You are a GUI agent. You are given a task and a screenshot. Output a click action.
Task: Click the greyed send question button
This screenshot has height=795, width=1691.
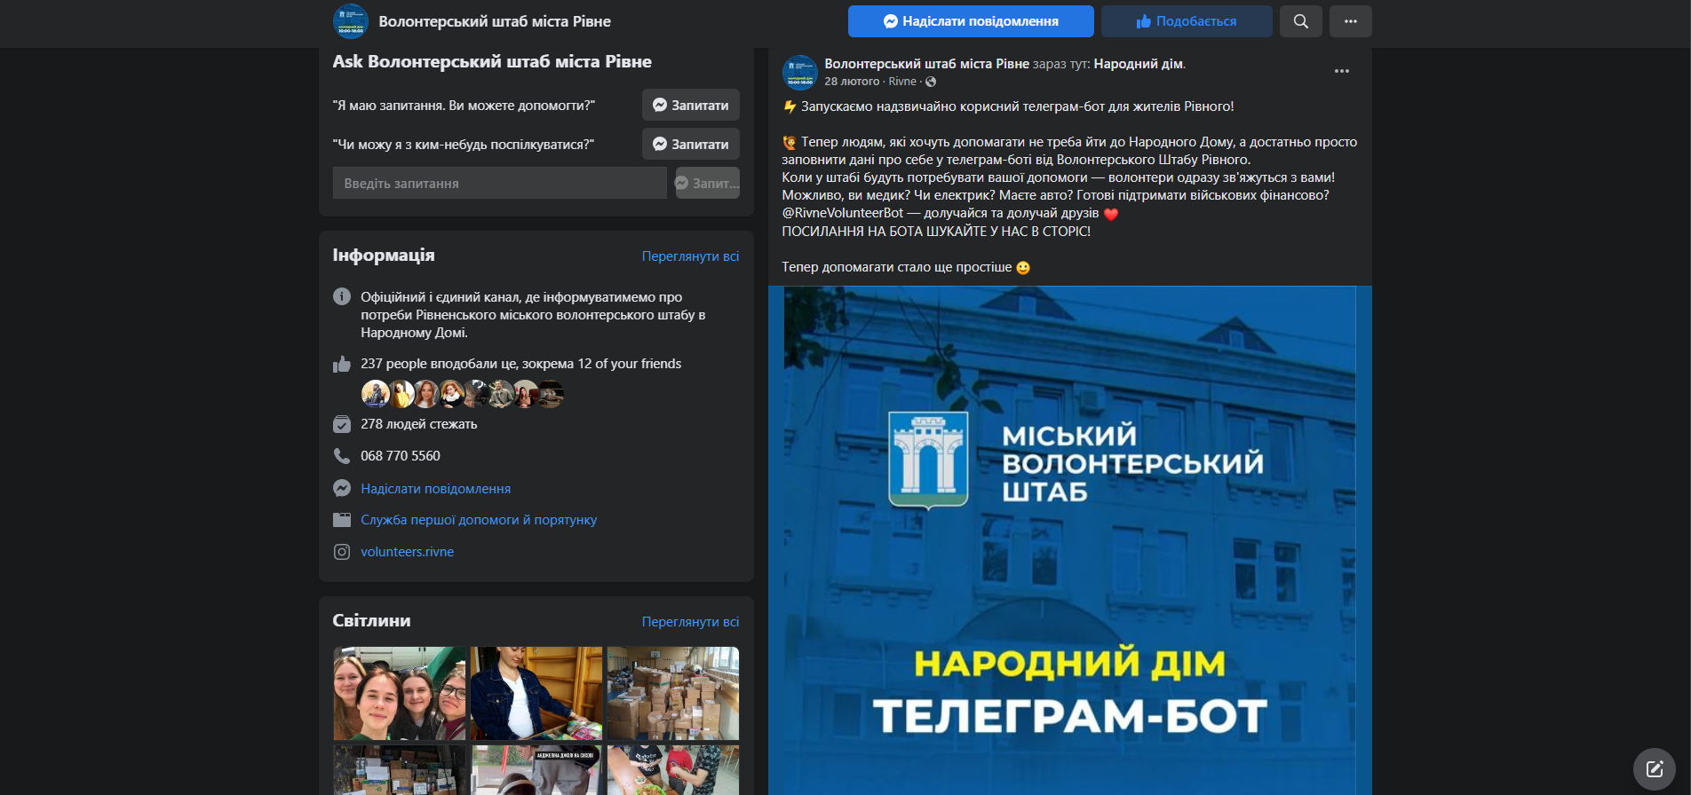point(708,183)
